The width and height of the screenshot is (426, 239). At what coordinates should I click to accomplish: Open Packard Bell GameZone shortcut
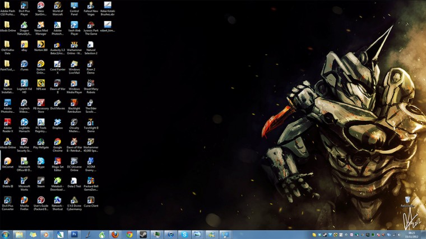pos(91,184)
